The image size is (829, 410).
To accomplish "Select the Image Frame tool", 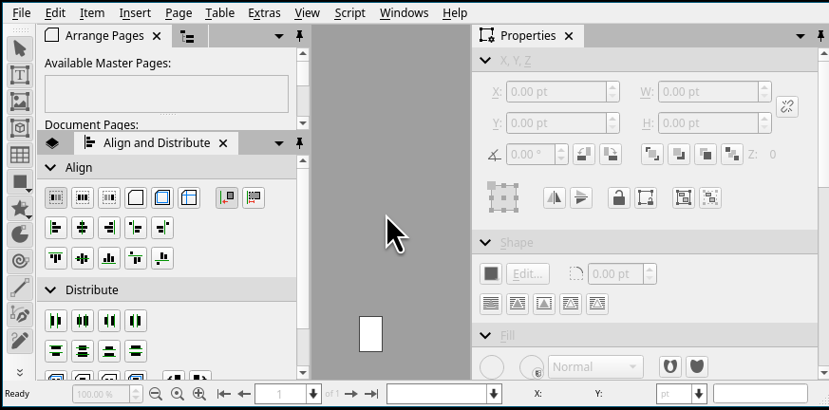I will 19,102.
